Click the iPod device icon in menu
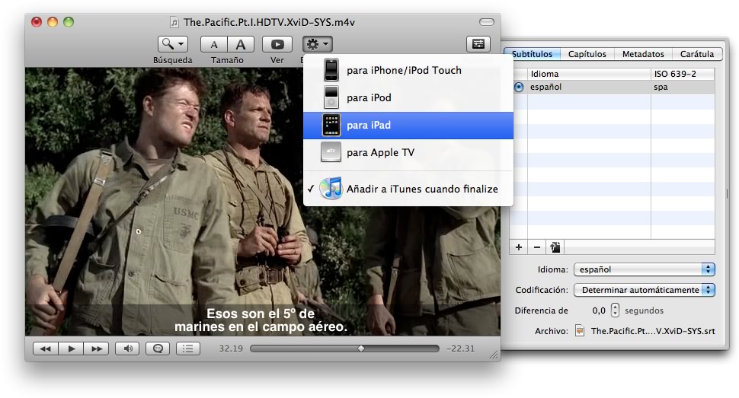 [x=331, y=97]
